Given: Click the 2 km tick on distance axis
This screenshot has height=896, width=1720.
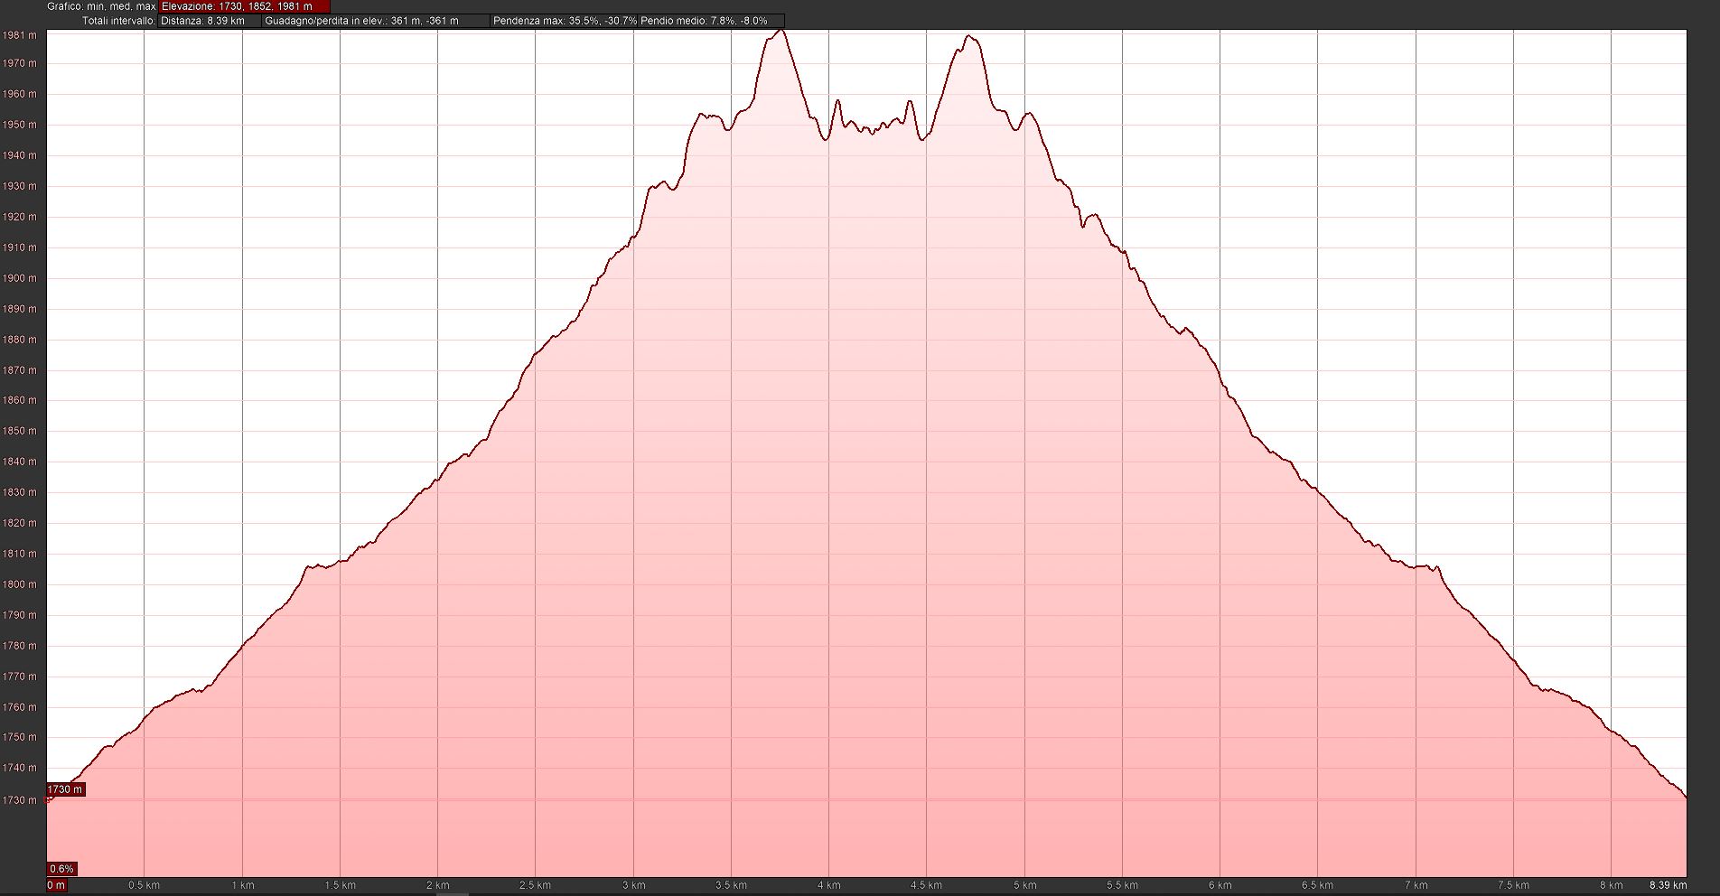Looking at the screenshot, I should click(x=437, y=885).
